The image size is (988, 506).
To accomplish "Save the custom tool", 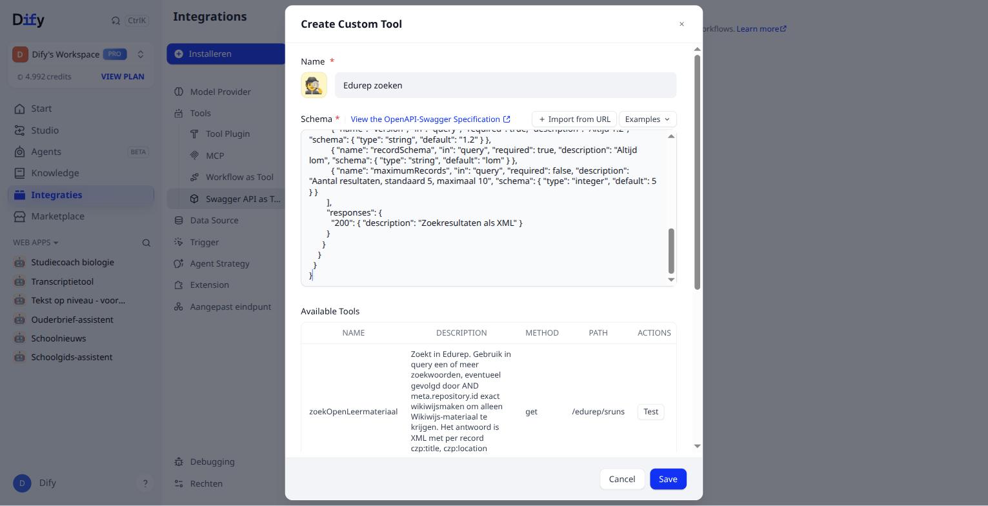I will [668, 479].
